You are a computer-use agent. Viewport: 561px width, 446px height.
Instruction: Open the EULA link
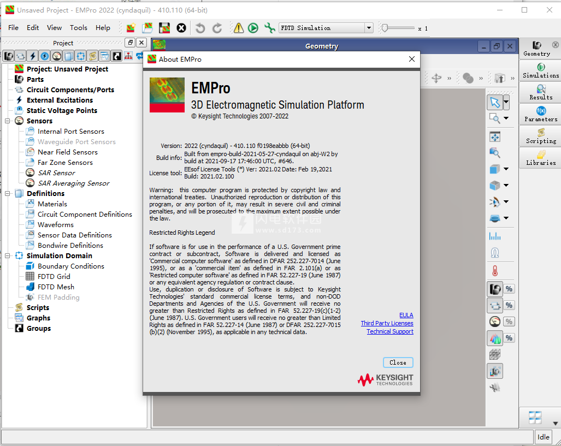(406, 315)
